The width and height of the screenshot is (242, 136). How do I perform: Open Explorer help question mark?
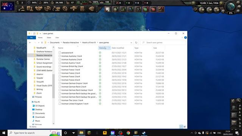click(x=185, y=37)
